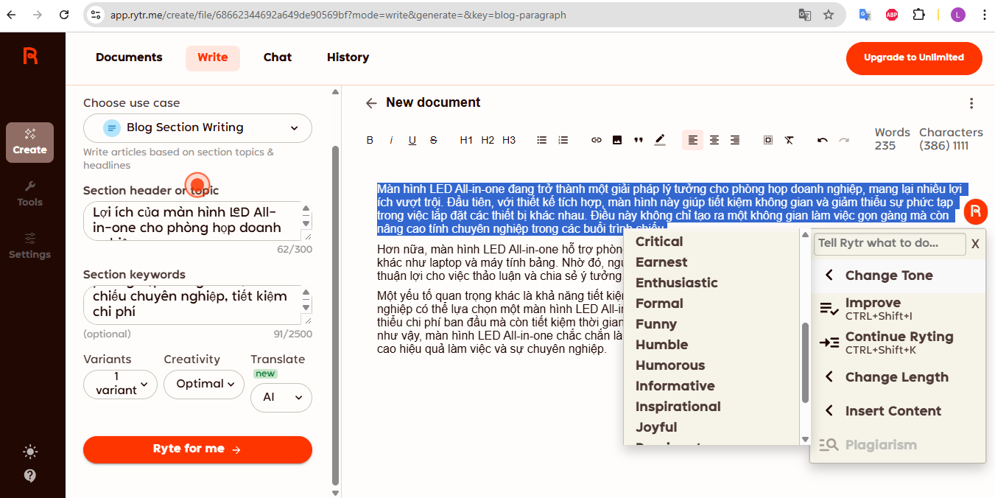Apply H3 heading style

[x=509, y=140]
